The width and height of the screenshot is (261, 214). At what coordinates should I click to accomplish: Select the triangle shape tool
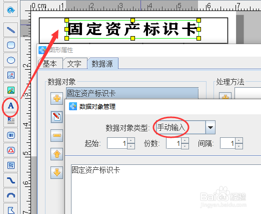coord(11,150)
